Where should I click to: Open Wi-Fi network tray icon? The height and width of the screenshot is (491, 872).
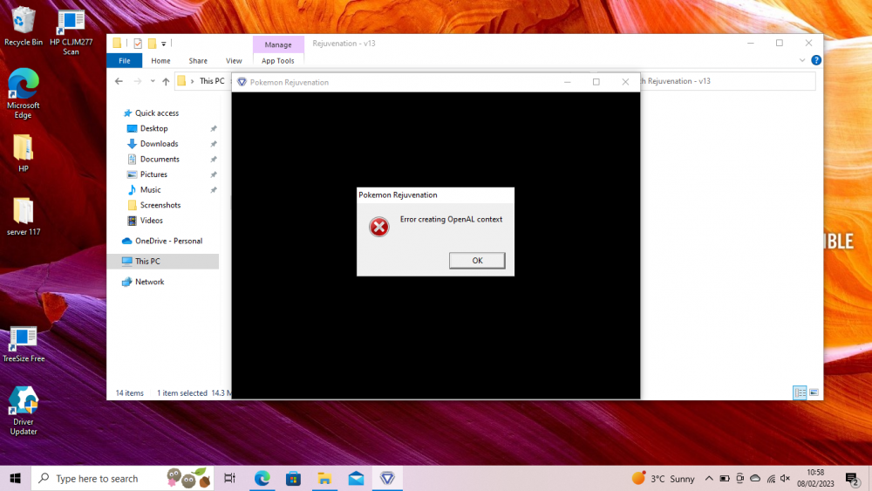tap(771, 478)
